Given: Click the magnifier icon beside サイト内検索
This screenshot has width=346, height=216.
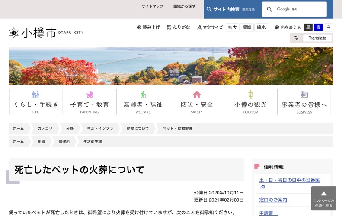Looking at the screenshot, I should tap(209, 9).
